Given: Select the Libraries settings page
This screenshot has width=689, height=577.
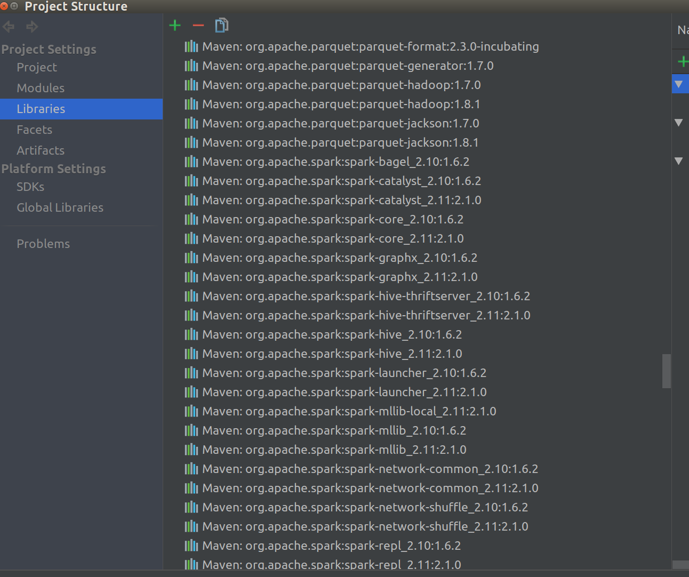Looking at the screenshot, I should pos(81,109).
